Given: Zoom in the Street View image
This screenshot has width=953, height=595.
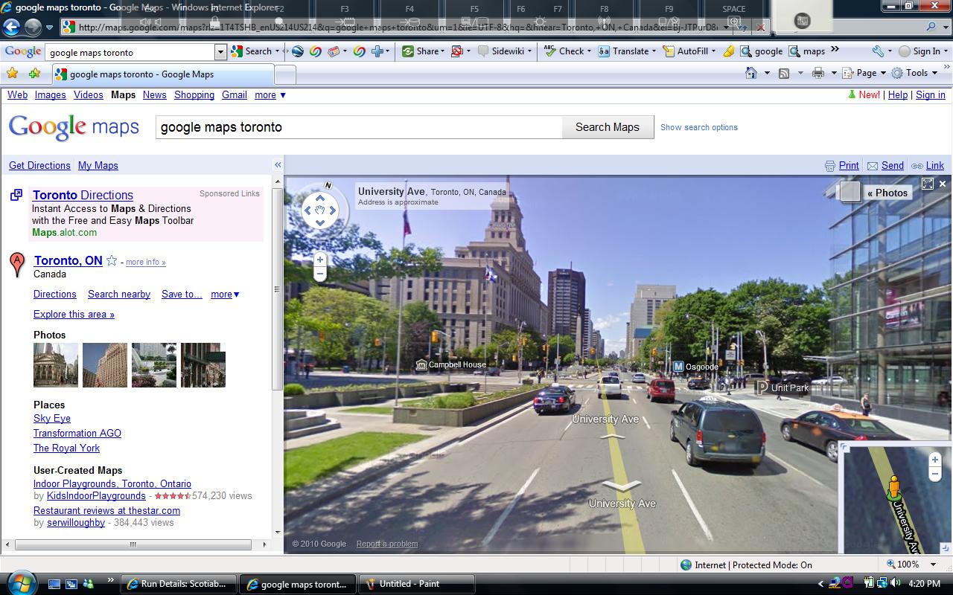Looking at the screenshot, I should [x=320, y=260].
